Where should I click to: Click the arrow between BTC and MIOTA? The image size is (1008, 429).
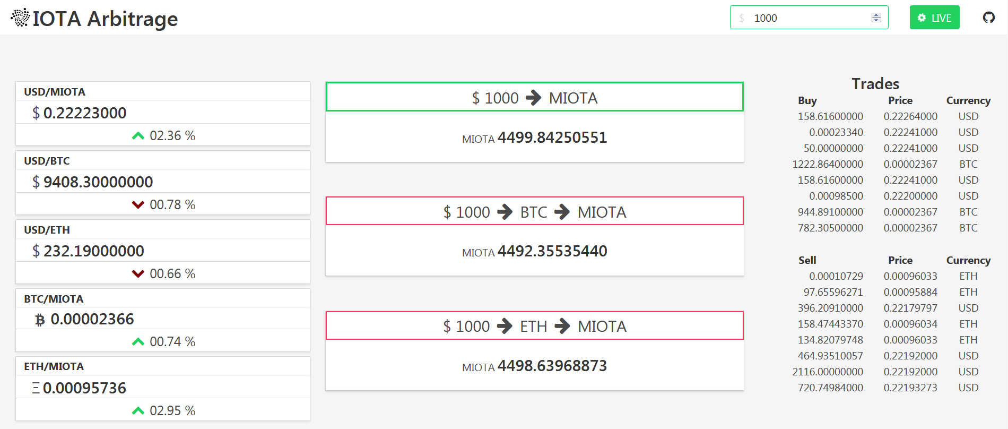coord(562,212)
